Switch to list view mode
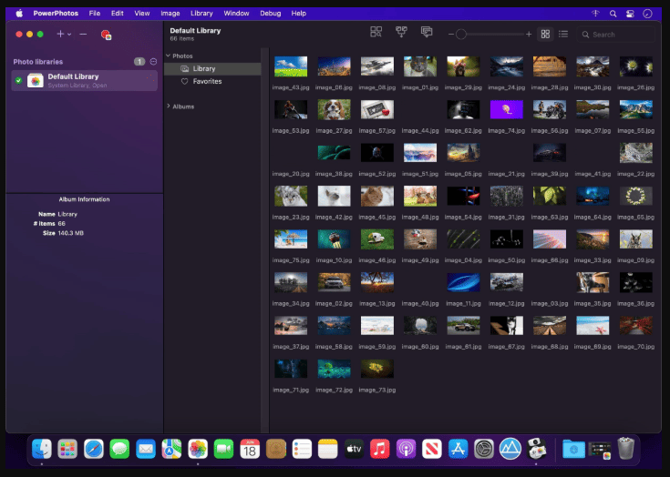 (563, 34)
